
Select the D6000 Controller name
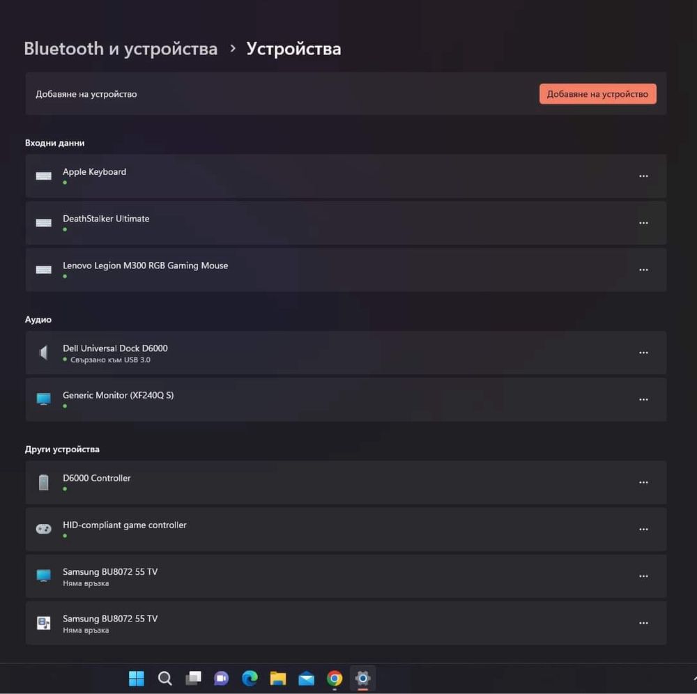[96, 478]
